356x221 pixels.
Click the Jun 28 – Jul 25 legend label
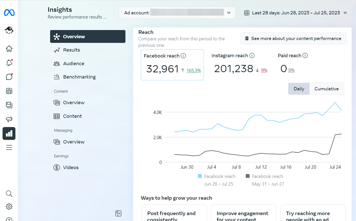click(219, 184)
